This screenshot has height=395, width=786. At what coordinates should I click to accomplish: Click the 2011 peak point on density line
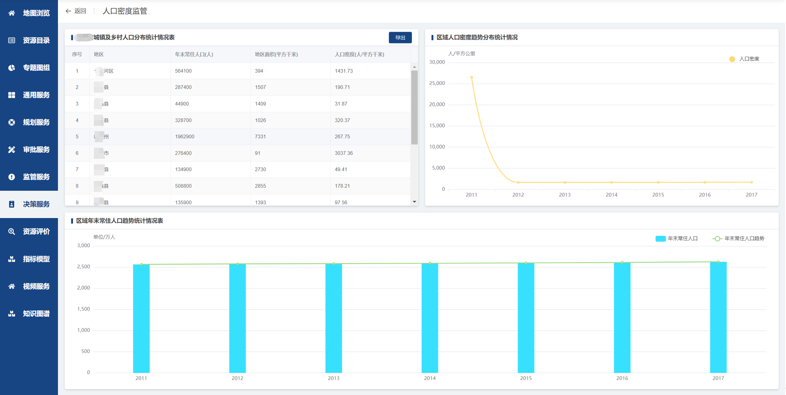pyautogui.click(x=472, y=77)
